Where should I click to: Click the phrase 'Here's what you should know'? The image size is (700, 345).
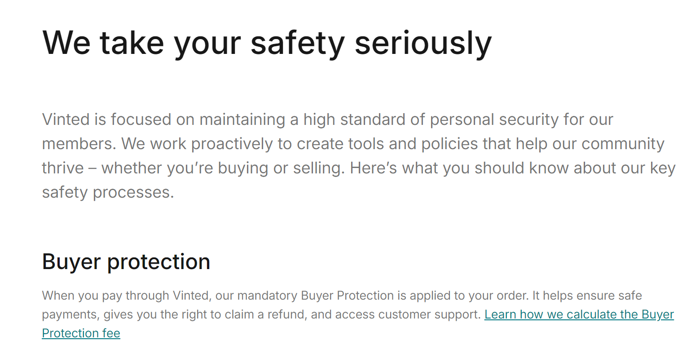click(435, 168)
